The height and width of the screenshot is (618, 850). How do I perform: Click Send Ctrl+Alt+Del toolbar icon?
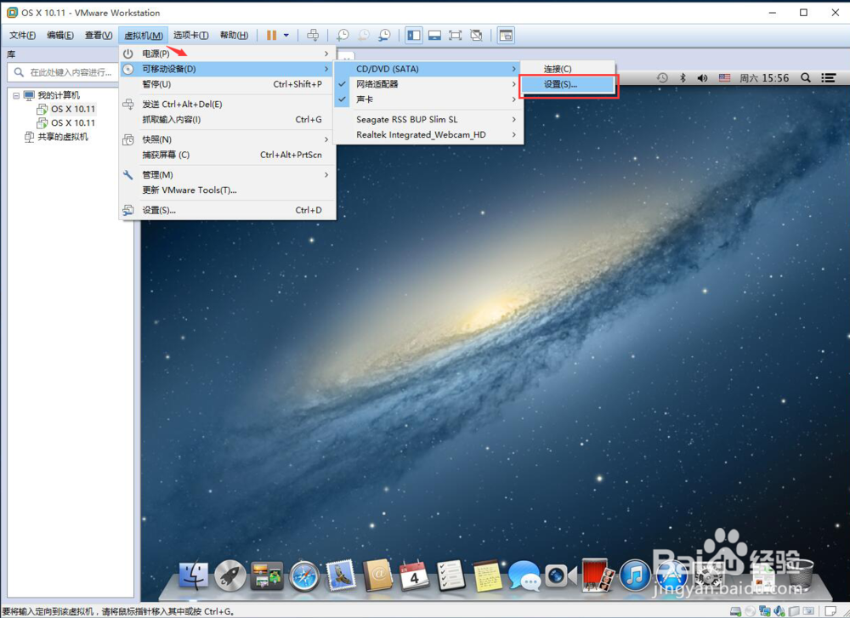313,35
